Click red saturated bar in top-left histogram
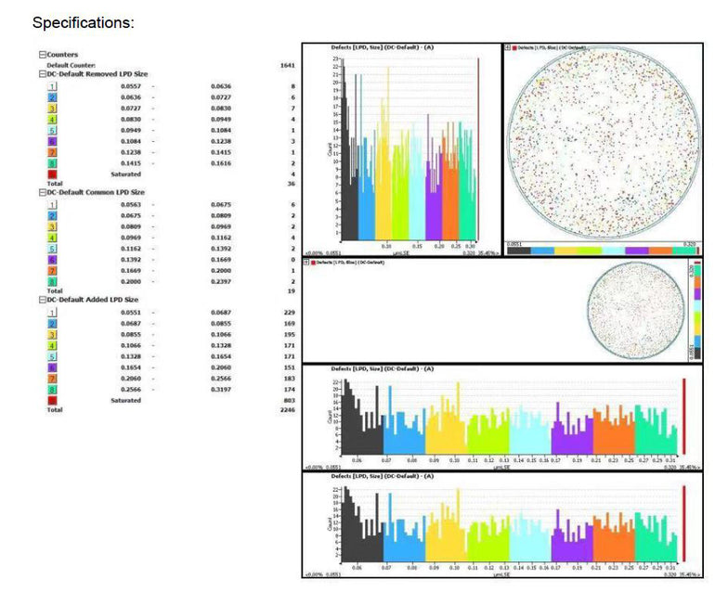The width and height of the screenshot is (728, 592). (x=478, y=148)
